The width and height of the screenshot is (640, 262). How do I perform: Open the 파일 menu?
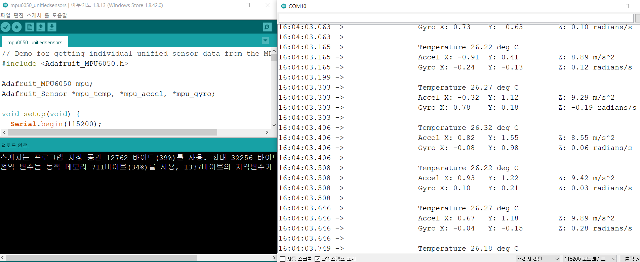[x=5, y=15]
